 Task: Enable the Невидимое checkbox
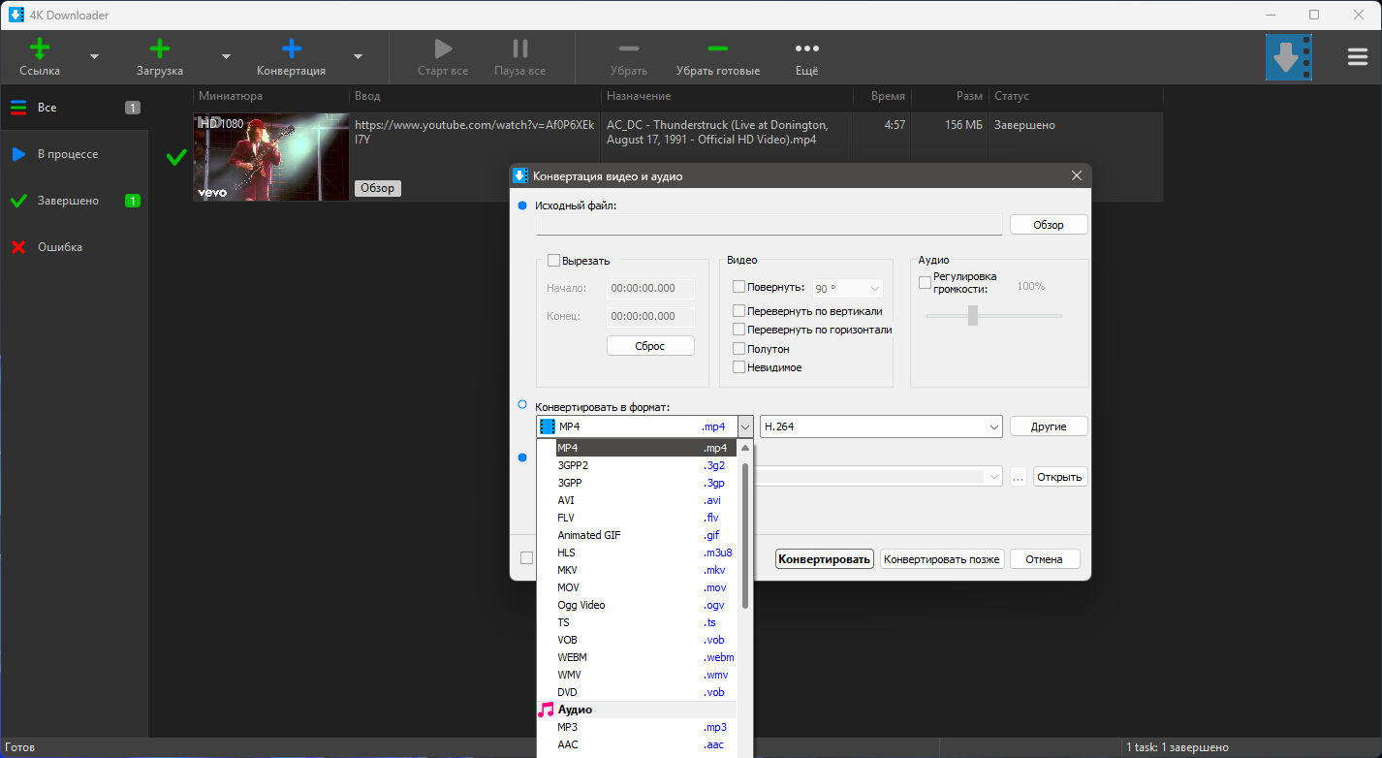(x=739, y=367)
